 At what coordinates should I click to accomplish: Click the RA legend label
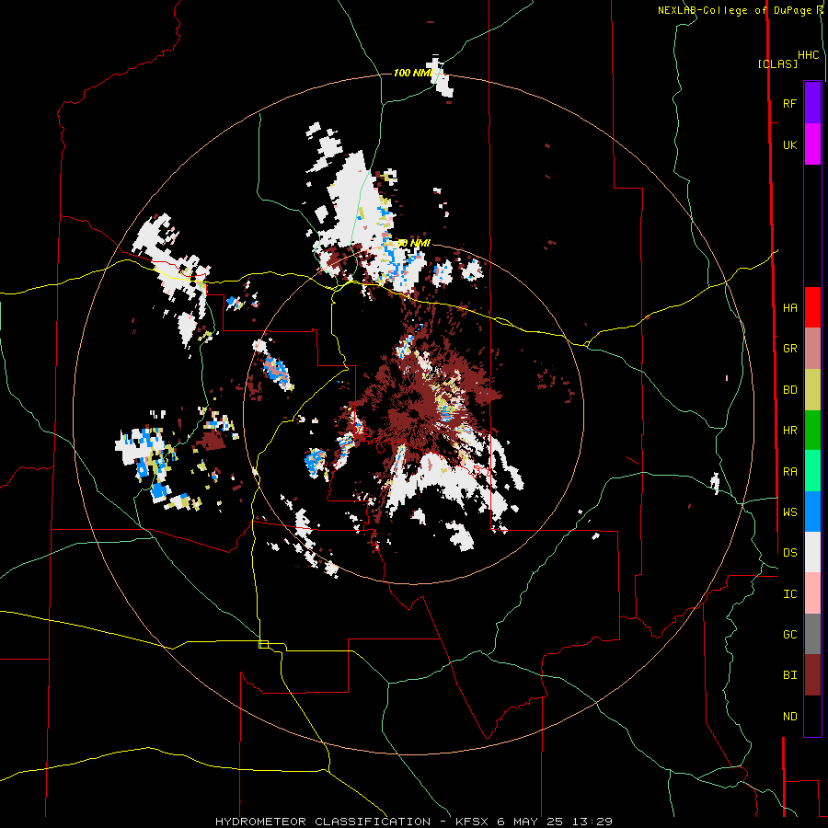(789, 472)
